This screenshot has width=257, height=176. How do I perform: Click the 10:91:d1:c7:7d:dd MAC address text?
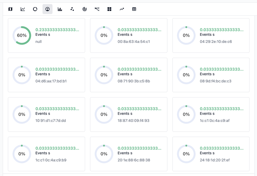tap(51, 121)
